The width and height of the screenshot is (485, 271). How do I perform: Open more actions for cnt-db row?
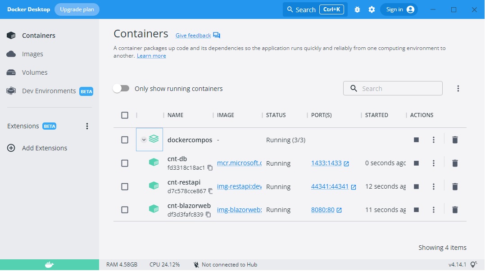coord(434,163)
